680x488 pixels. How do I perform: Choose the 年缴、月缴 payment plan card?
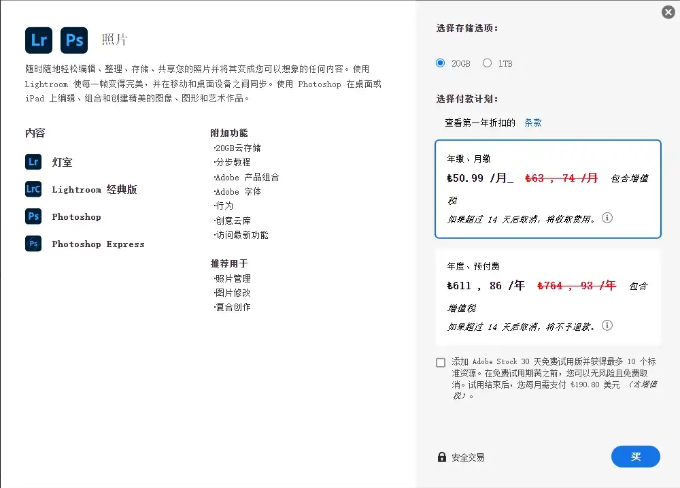[x=547, y=189]
